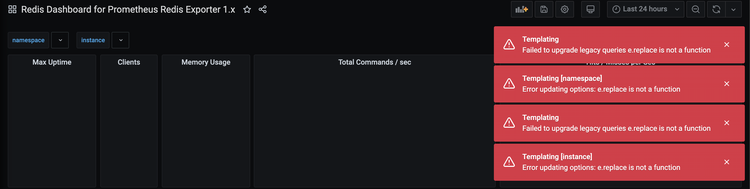The width and height of the screenshot is (750, 189).
Task: Open the instance variable dropdown
Action: (x=120, y=40)
